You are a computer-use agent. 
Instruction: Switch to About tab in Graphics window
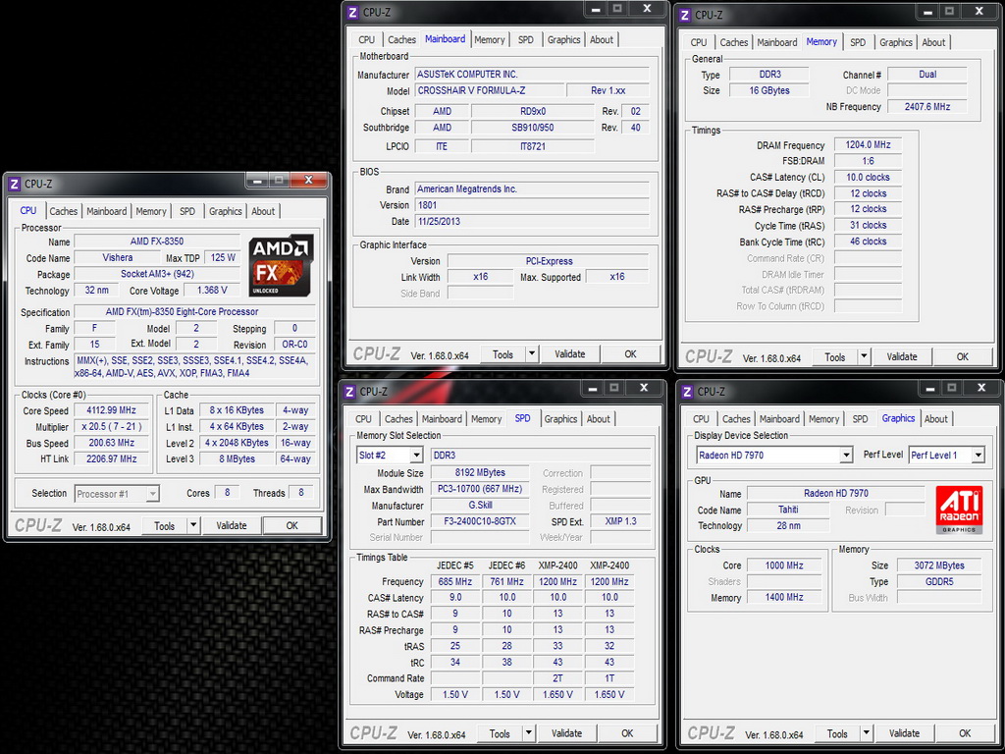[x=935, y=418]
